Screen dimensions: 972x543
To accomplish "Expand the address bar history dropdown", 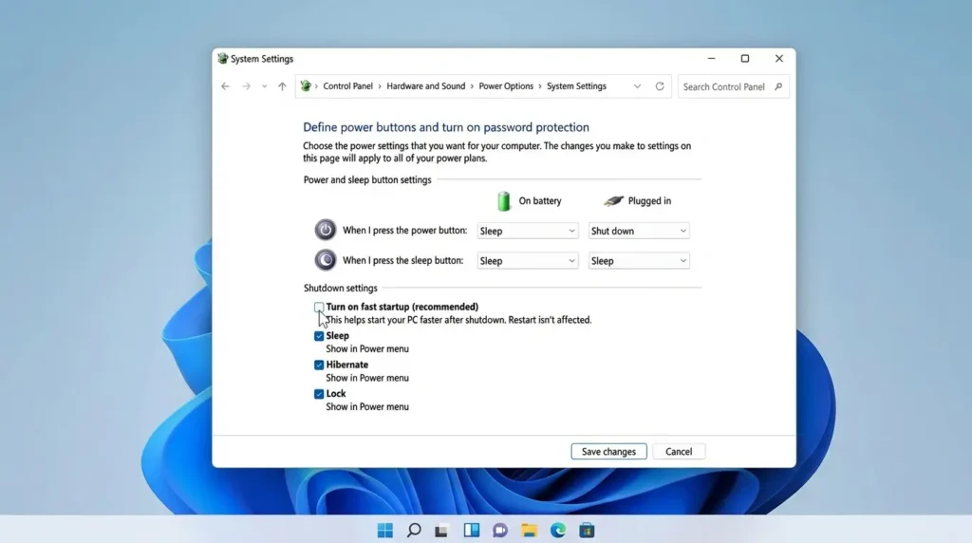I will [637, 86].
